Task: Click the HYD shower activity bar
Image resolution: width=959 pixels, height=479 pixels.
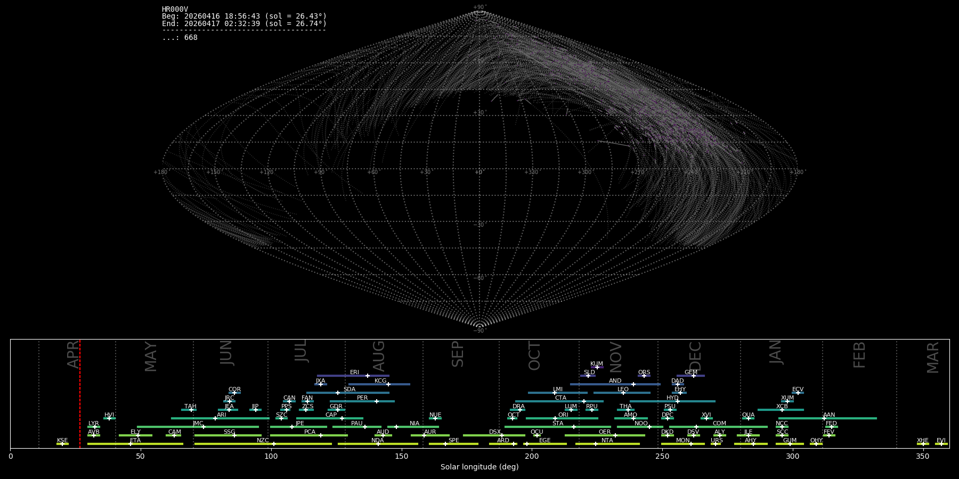Action: [672, 401]
